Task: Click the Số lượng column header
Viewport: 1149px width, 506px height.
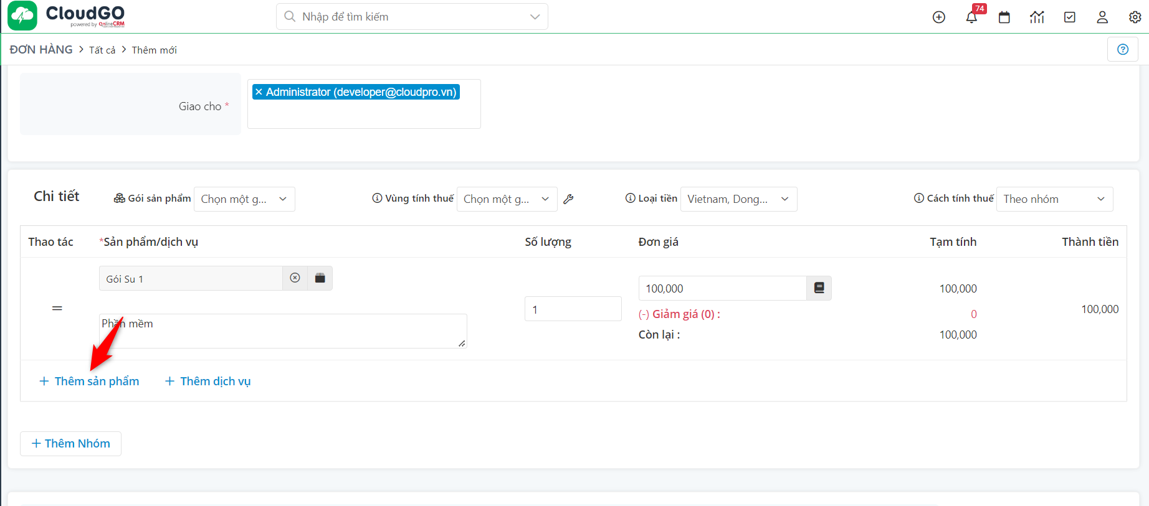Action: pyautogui.click(x=548, y=242)
